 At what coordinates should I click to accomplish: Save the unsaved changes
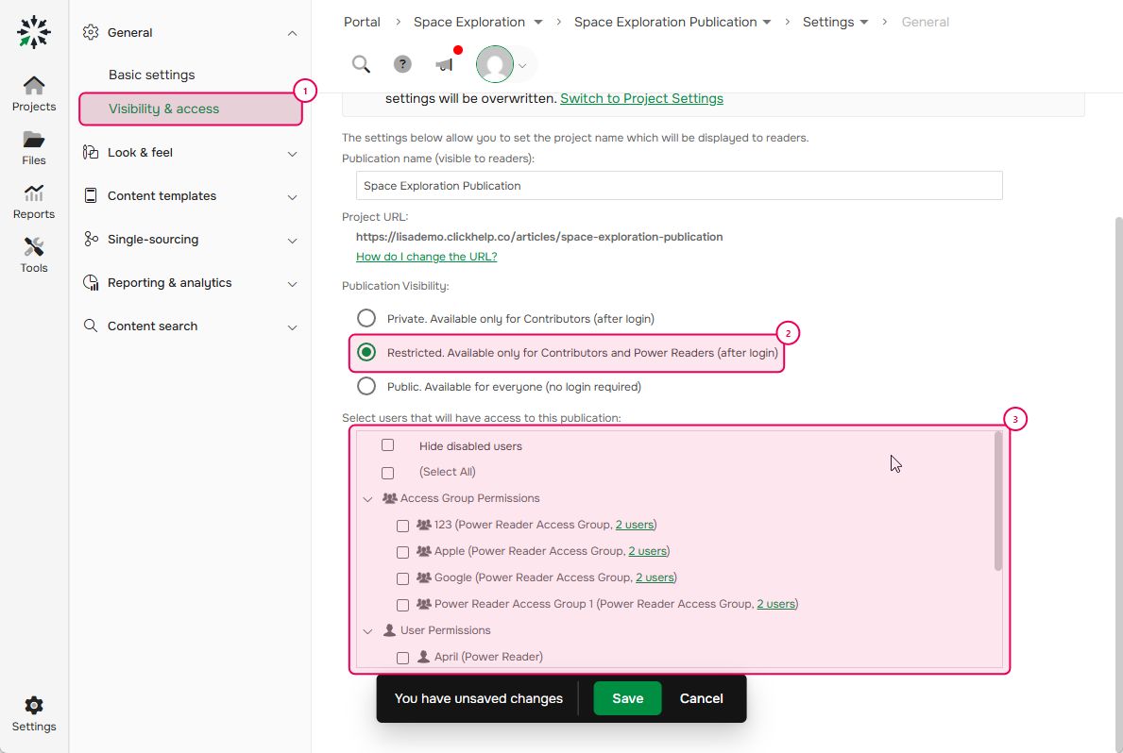pyautogui.click(x=627, y=698)
